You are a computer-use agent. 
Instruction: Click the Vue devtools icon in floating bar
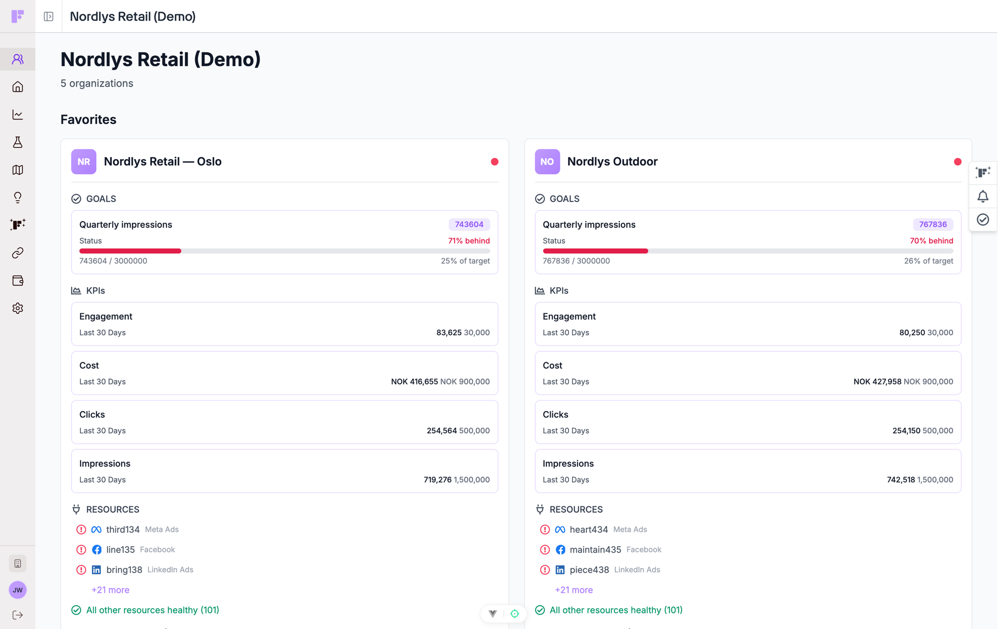click(x=493, y=613)
